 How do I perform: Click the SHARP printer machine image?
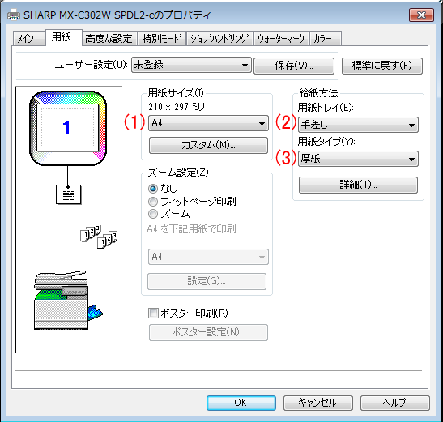click(68, 301)
